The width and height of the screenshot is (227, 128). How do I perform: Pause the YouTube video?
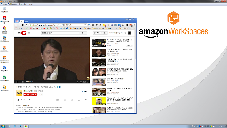[17, 82]
